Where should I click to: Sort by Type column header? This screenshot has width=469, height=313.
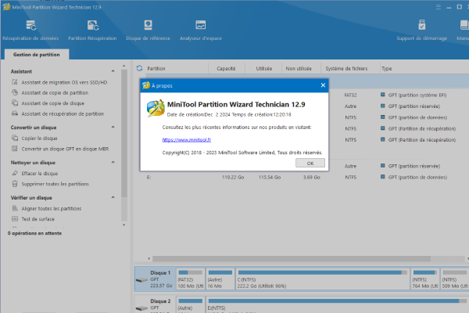pyautogui.click(x=386, y=69)
